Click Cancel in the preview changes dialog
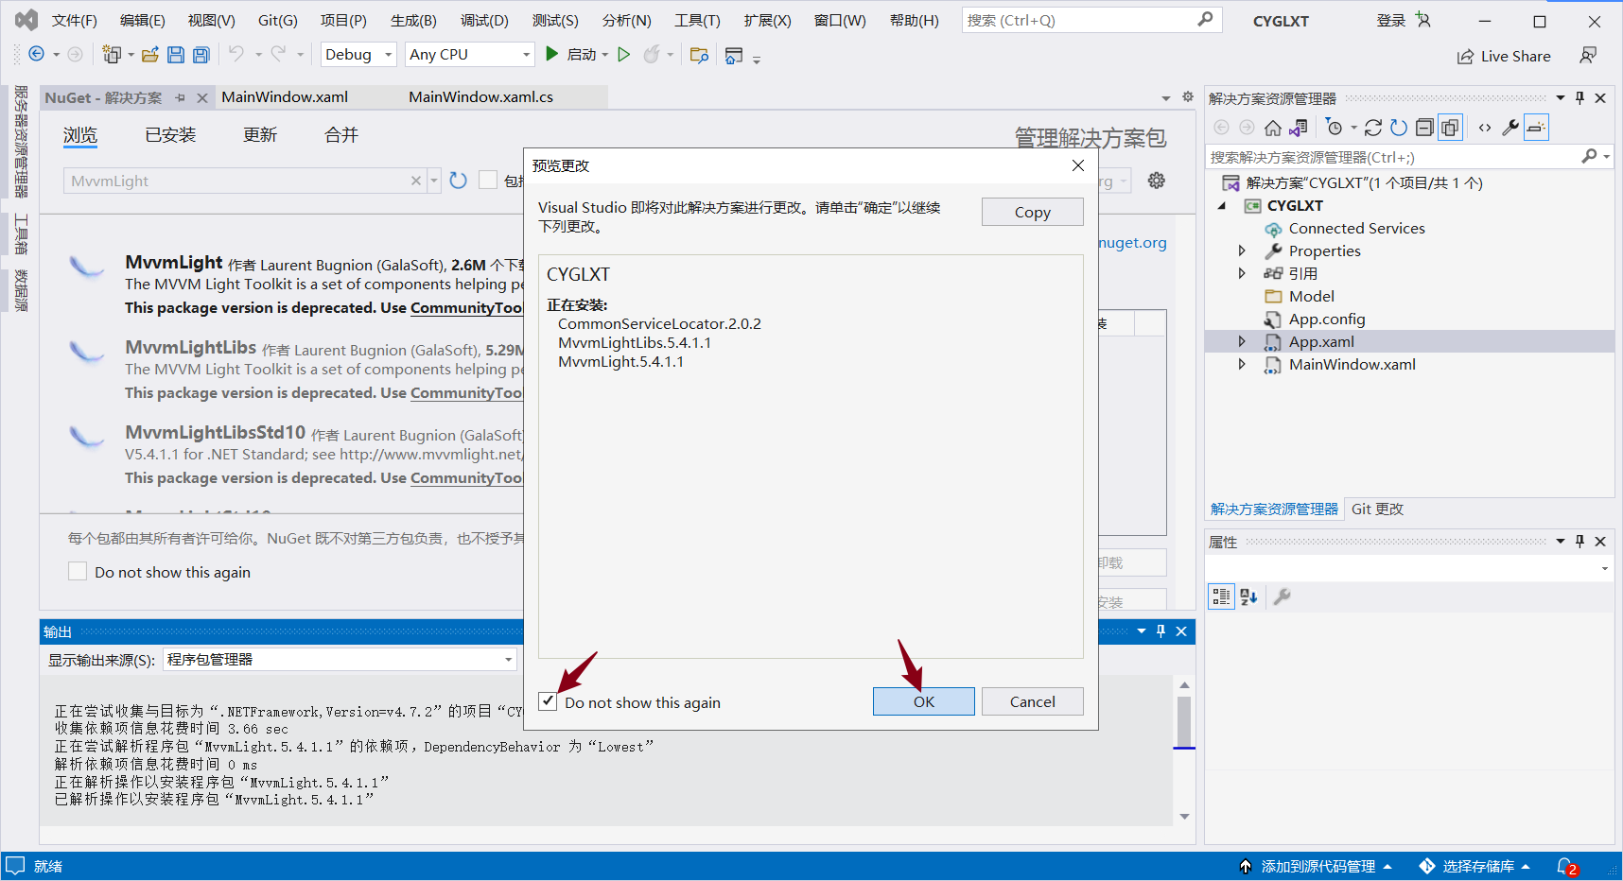Screen dimensions: 1623x881 pyautogui.click(x=1032, y=701)
